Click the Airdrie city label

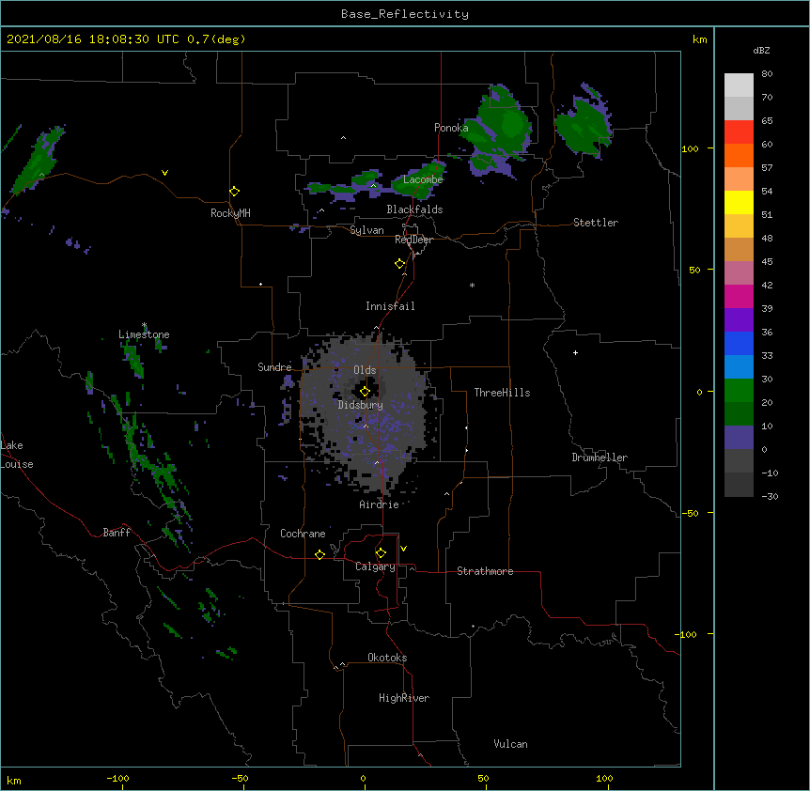click(x=379, y=504)
